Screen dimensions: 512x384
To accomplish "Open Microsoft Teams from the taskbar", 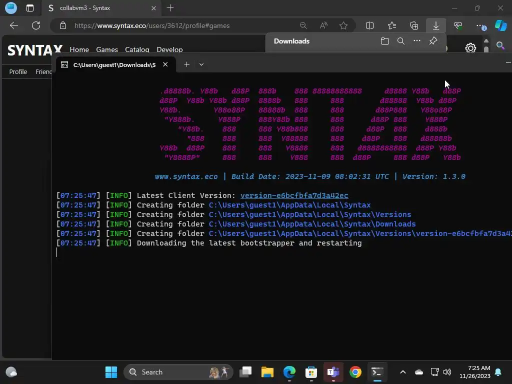I will coord(333,372).
